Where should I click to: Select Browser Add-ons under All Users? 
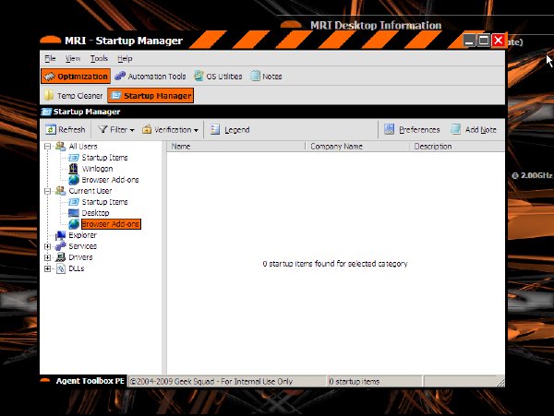[110, 180]
